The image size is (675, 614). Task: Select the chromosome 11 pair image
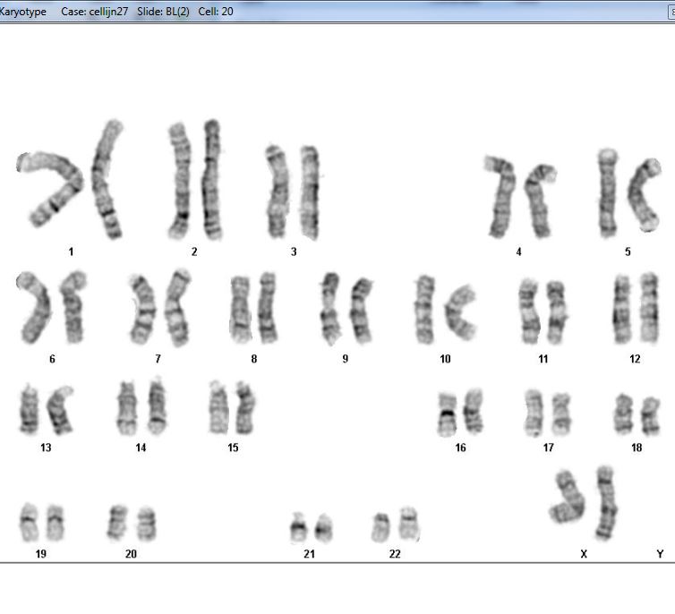coord(543,311)
